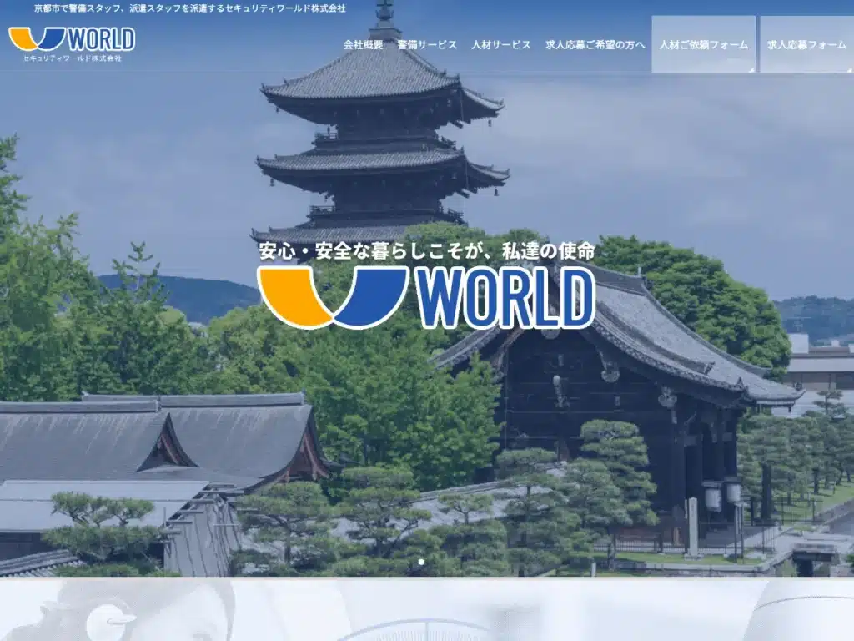This screenshot has height=641, width=854.
Task: Click the WORLD logo in the header
Action: (72, 44)
